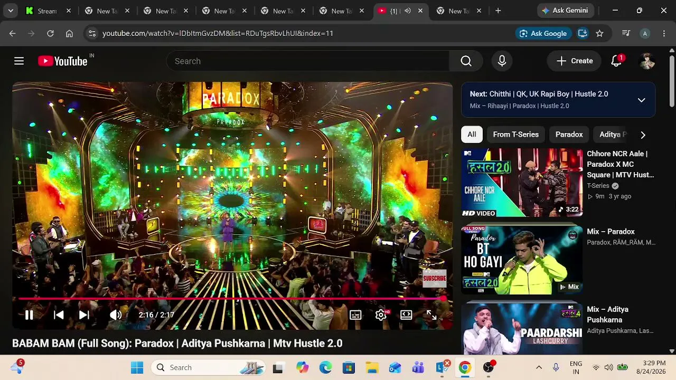Skip to the previous video in playlist
The image size is (676, 380).
coord(59,315)
